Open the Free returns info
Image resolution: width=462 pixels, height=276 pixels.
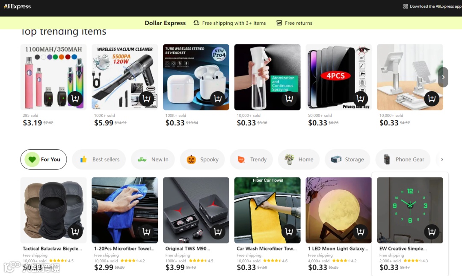[x=294, y=23]
